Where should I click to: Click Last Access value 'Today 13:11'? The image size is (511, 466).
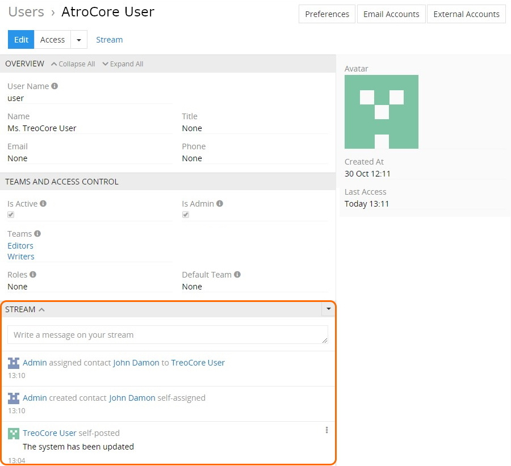(367, 204)
